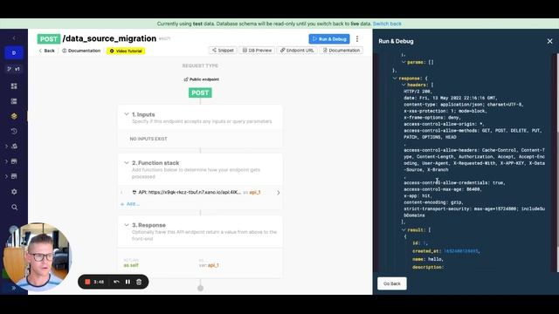Viewport: 559px width, 314px height.
Task: Expand the library sidebar group arrow
Action: coord(6,146)
